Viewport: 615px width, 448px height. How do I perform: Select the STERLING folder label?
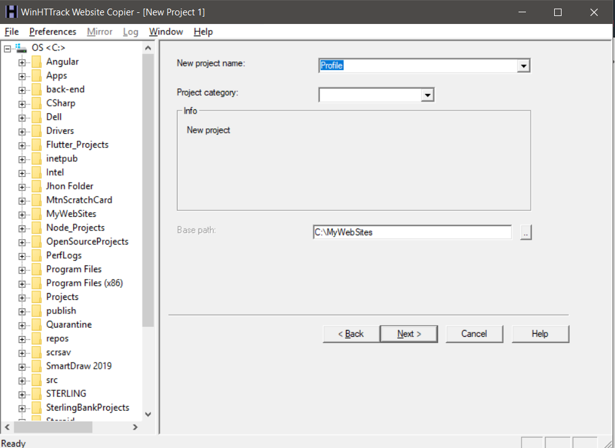66,394
